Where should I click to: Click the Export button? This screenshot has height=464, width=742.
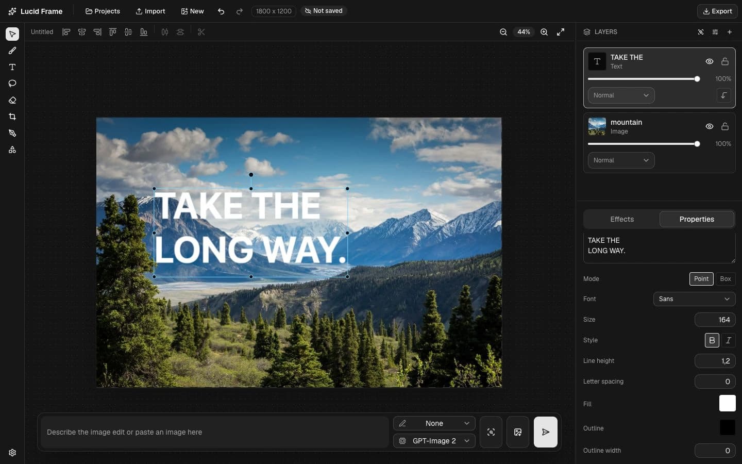[717, 11]
